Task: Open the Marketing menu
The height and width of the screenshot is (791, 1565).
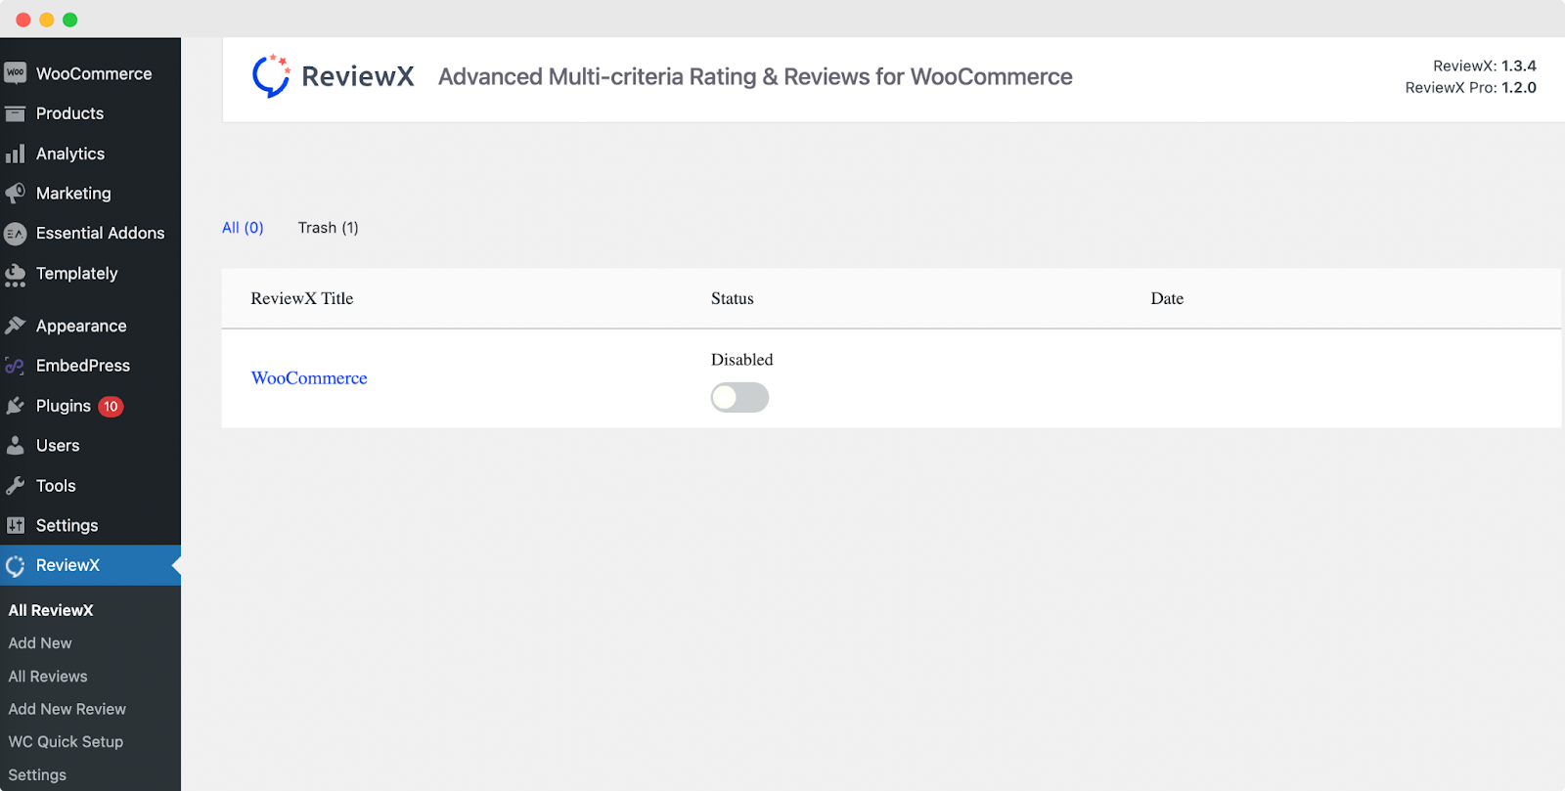Action: [73, 194]
